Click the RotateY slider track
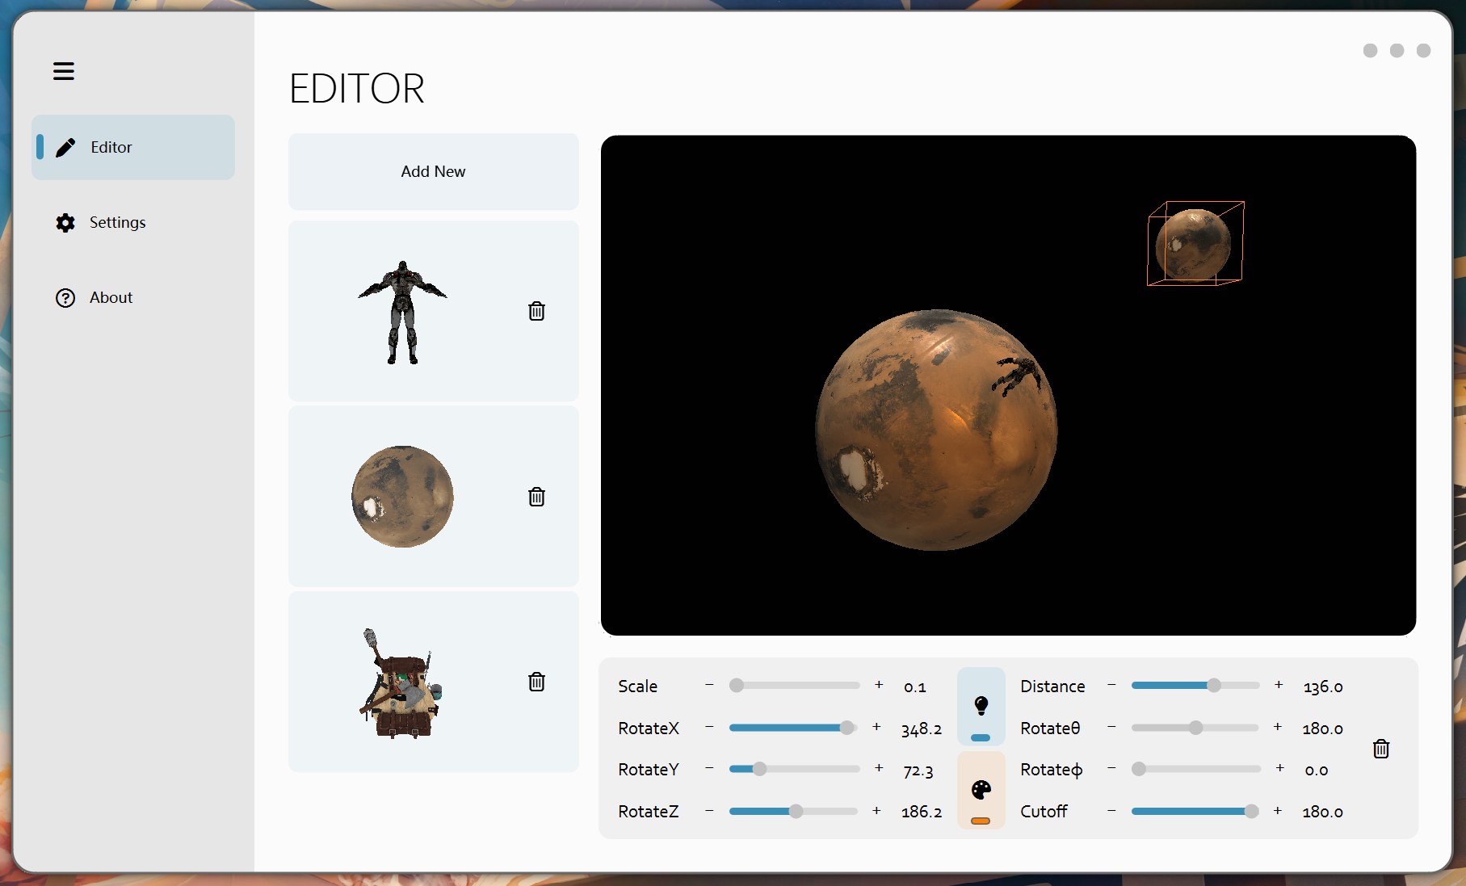The width and height of the screenshot is (1466, 886). [808, 769]
